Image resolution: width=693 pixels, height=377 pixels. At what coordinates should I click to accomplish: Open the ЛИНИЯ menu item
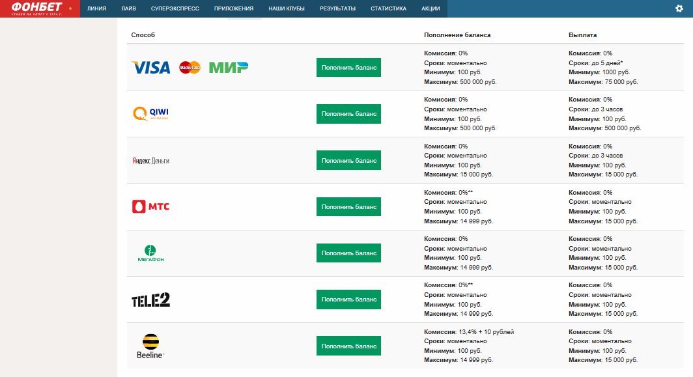tap(97, 8)
